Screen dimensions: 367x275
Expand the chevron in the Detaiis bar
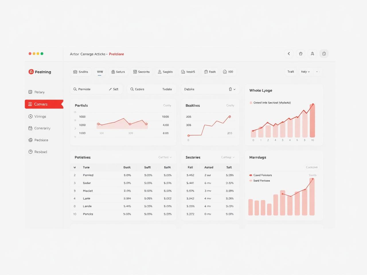tap(235, 89)
